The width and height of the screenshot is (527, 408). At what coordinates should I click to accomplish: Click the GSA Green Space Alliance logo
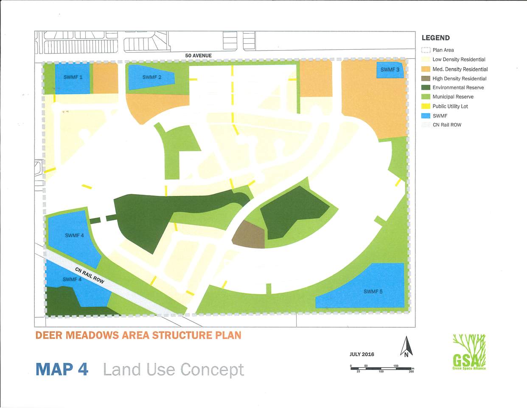(x=469, y=352)
